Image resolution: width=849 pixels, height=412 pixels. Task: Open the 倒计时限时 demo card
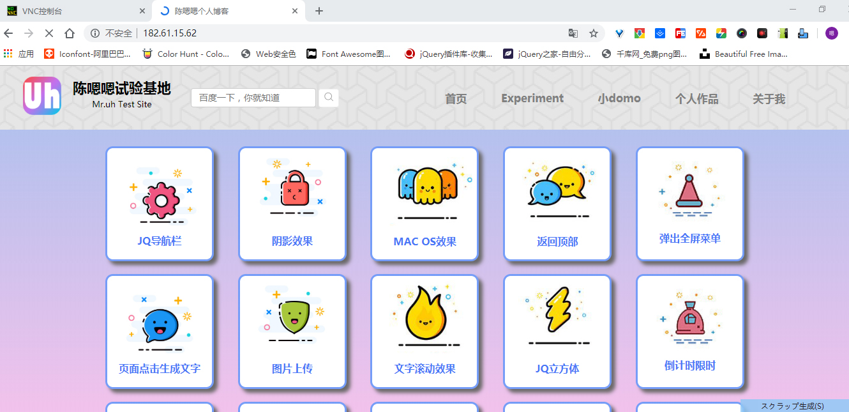pos(690,332)
